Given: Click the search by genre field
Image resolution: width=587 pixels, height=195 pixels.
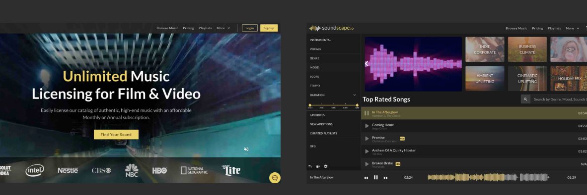Looking at the screenshot, I should coord(559,99).
